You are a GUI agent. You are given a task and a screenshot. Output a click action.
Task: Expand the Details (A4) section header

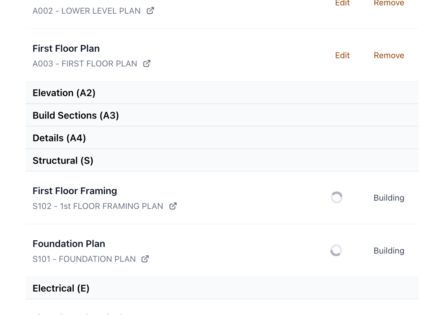[59, 138]
